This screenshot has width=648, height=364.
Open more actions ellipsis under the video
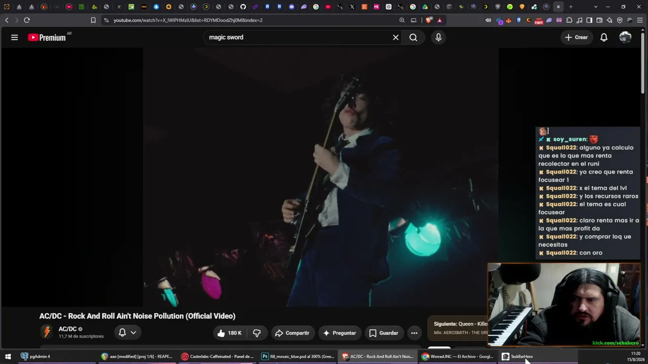click(x=414, y=333)
